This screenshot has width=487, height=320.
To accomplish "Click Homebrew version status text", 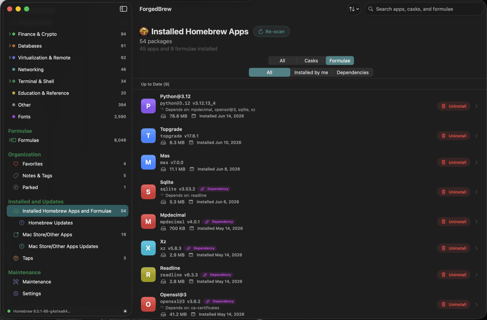I will 42,311.
